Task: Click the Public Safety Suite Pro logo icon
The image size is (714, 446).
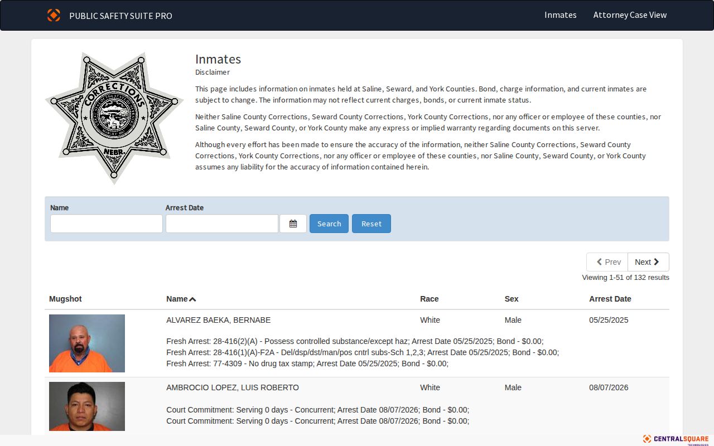Action: [x=54, y=15]
